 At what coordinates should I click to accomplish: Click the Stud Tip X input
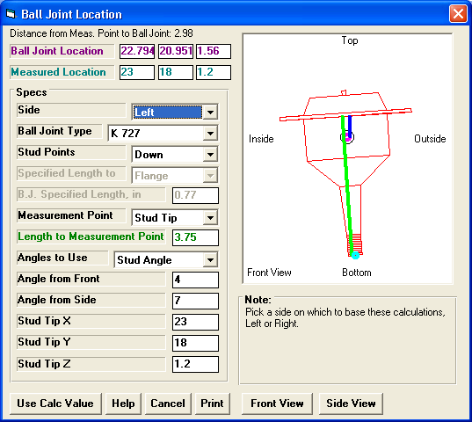(195, 322)
